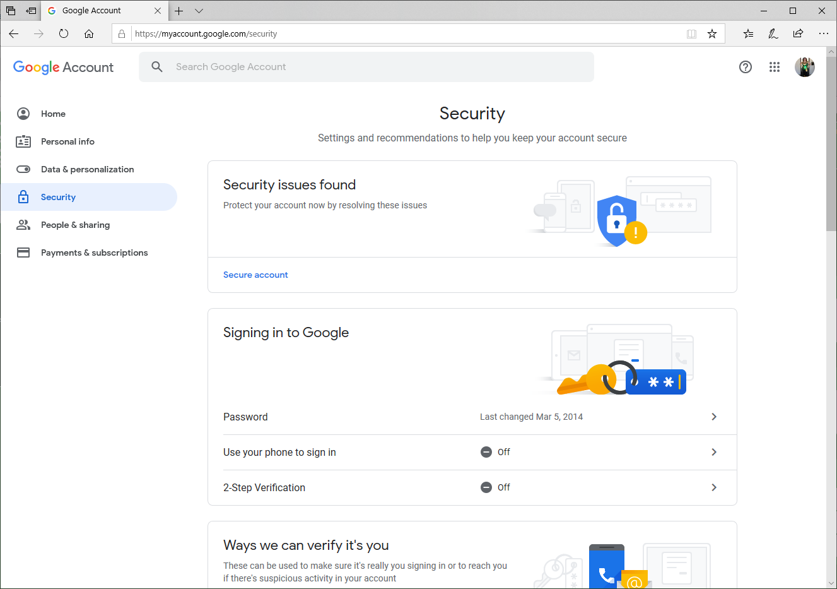Image resolution: width=837 pixels, height=589 pixels.
Task: Click the scrollbar down arrow
Action: (x=831, y=583)
